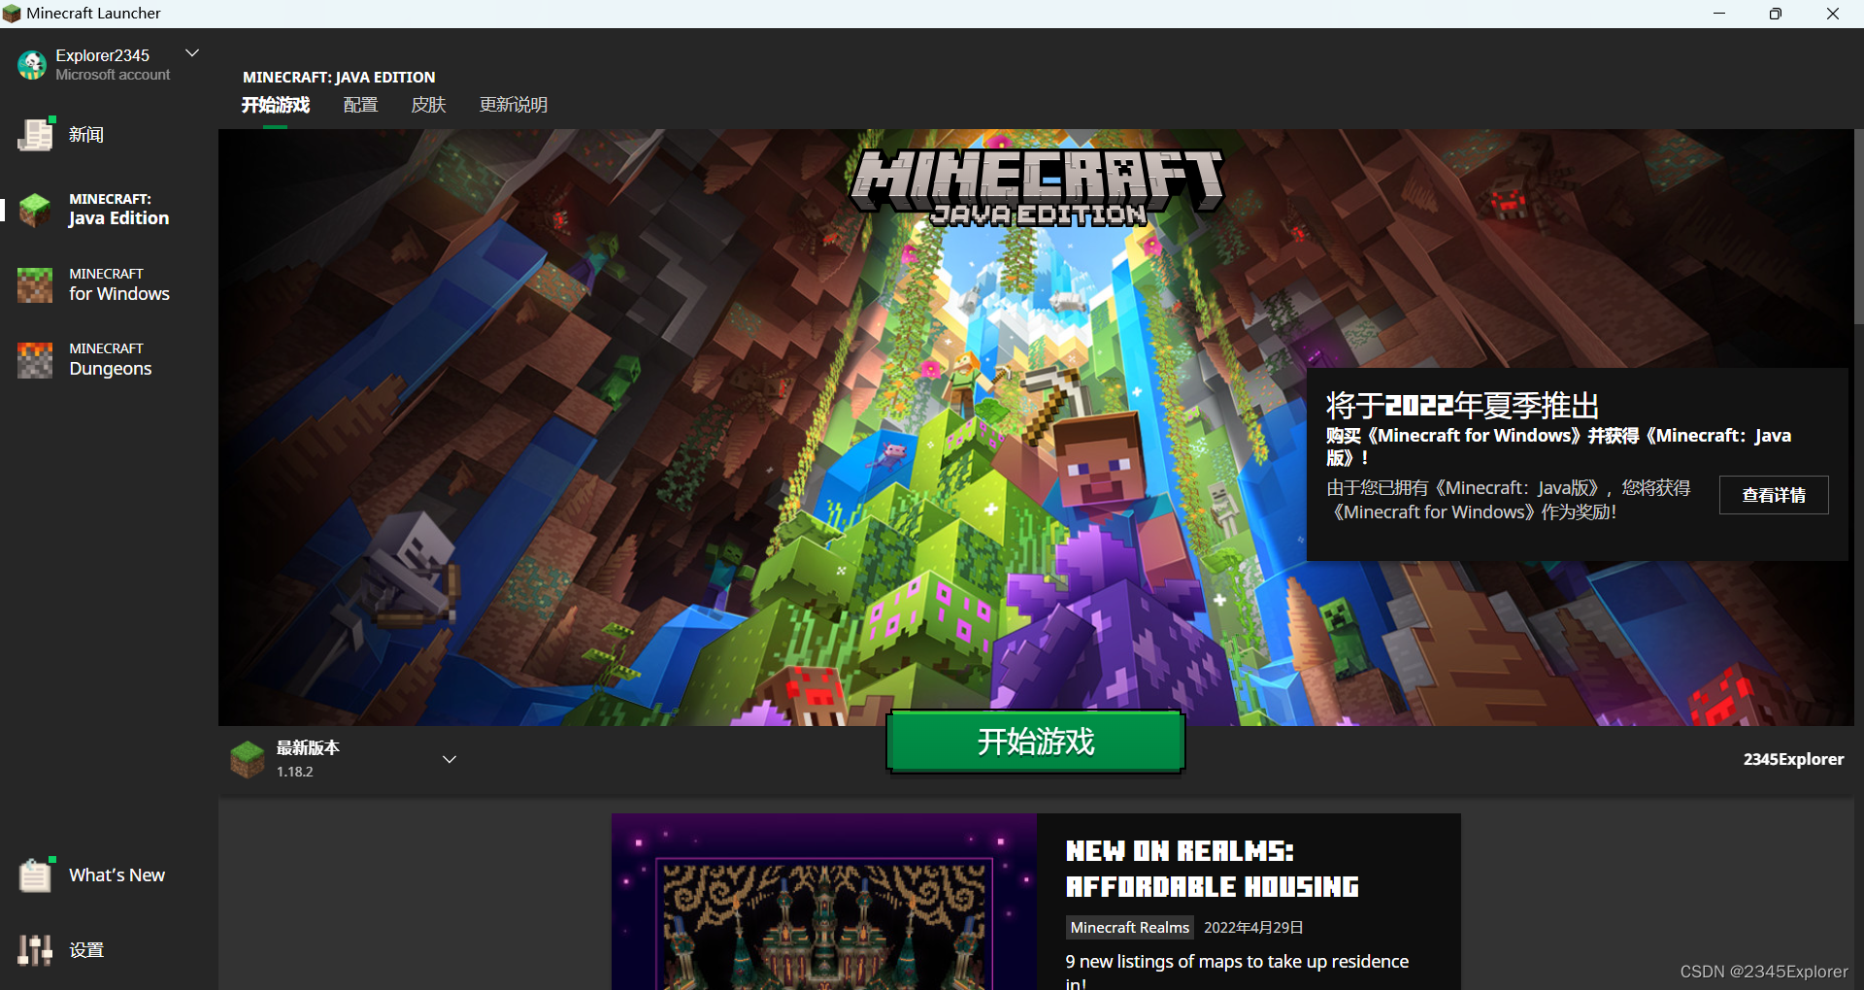1864x990 pixels.
Task: Select the Minecraft for Windows icon
Action: tap(35, 284)
